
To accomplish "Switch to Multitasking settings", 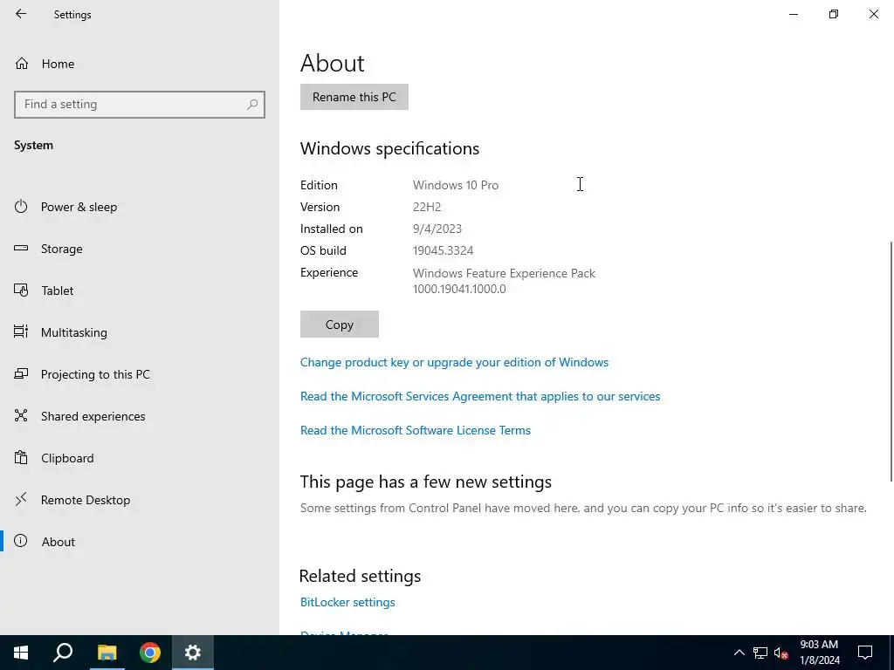I will (74, 332).
